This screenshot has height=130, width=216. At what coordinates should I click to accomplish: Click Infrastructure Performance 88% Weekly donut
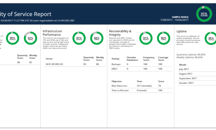(97, 38)
